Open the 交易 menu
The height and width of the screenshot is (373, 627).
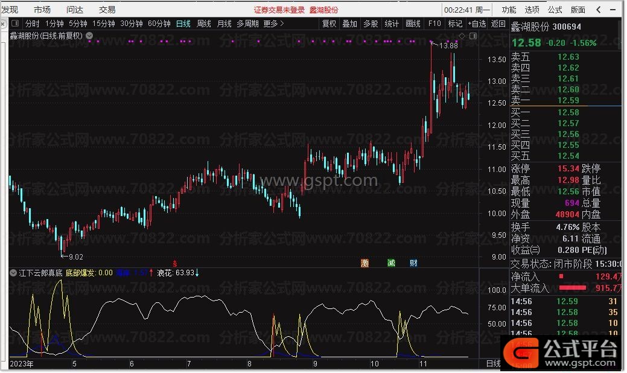pyautogui.click(x=107, y=10)
